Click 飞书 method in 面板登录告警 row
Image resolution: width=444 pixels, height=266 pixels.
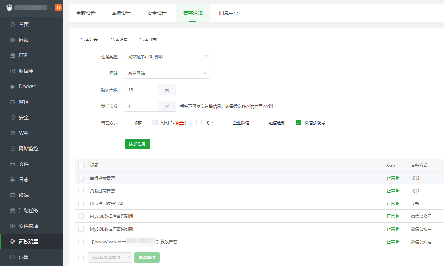click(415, 178)
